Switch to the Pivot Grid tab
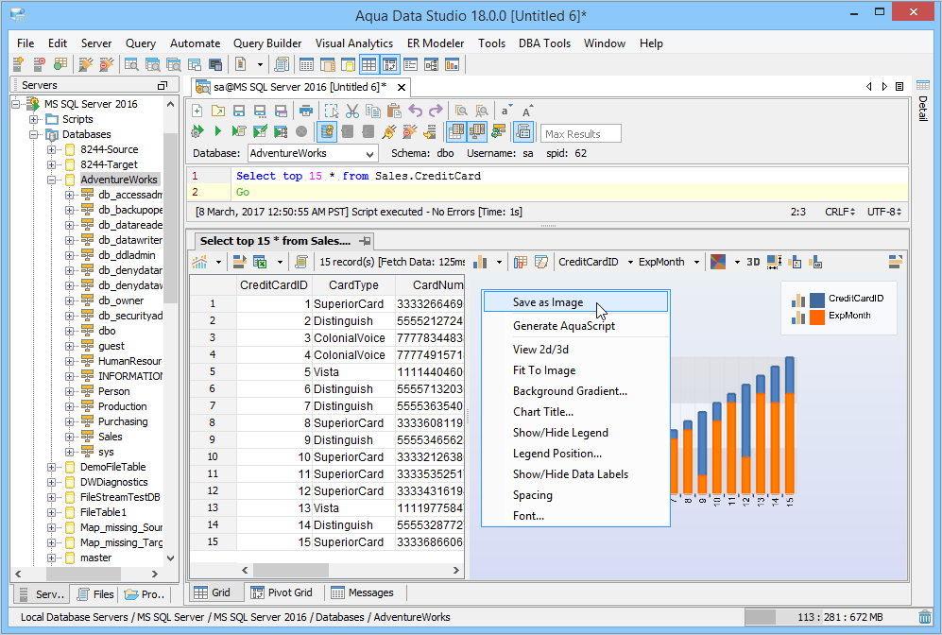The image size is (942, 635). [x=281, y=592]
